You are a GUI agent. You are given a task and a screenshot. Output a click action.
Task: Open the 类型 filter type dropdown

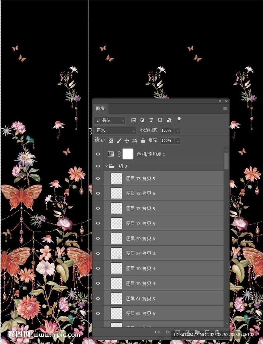point(110,120)
